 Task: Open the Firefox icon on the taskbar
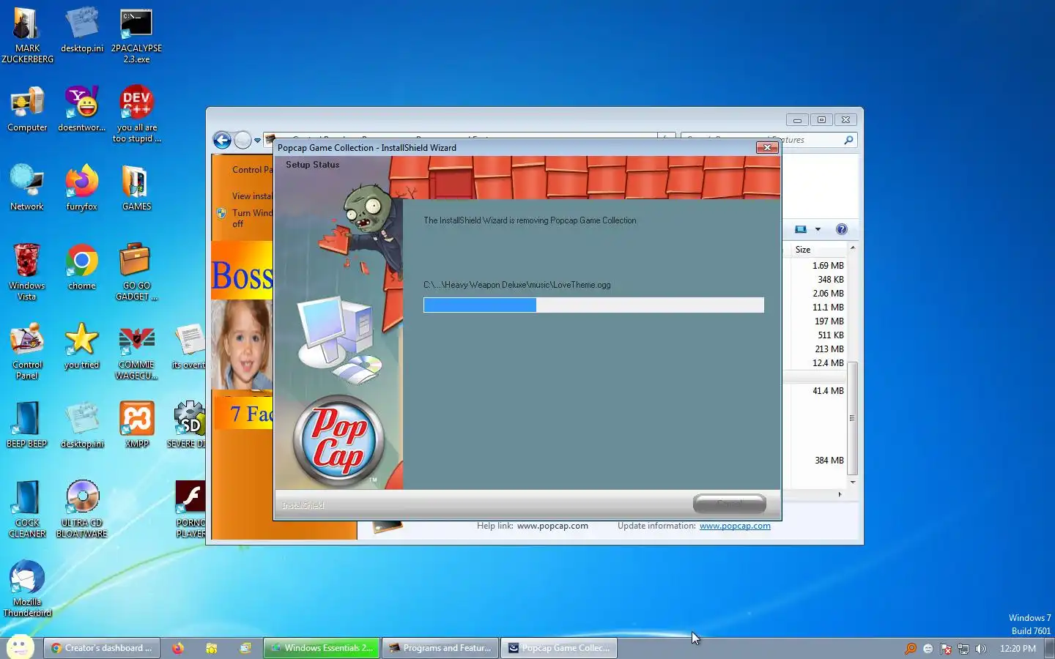178,648
